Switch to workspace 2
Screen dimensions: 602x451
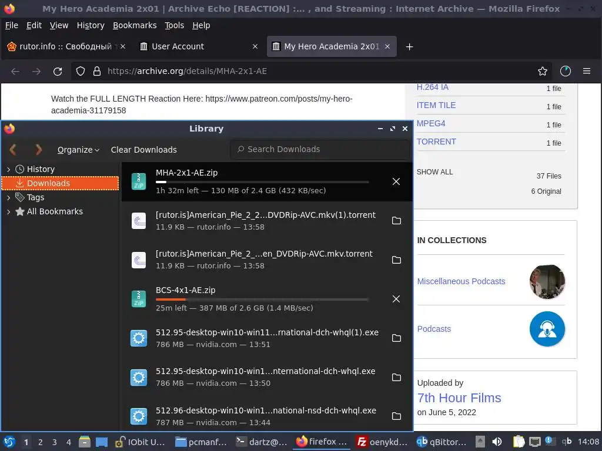coord(41,442)
